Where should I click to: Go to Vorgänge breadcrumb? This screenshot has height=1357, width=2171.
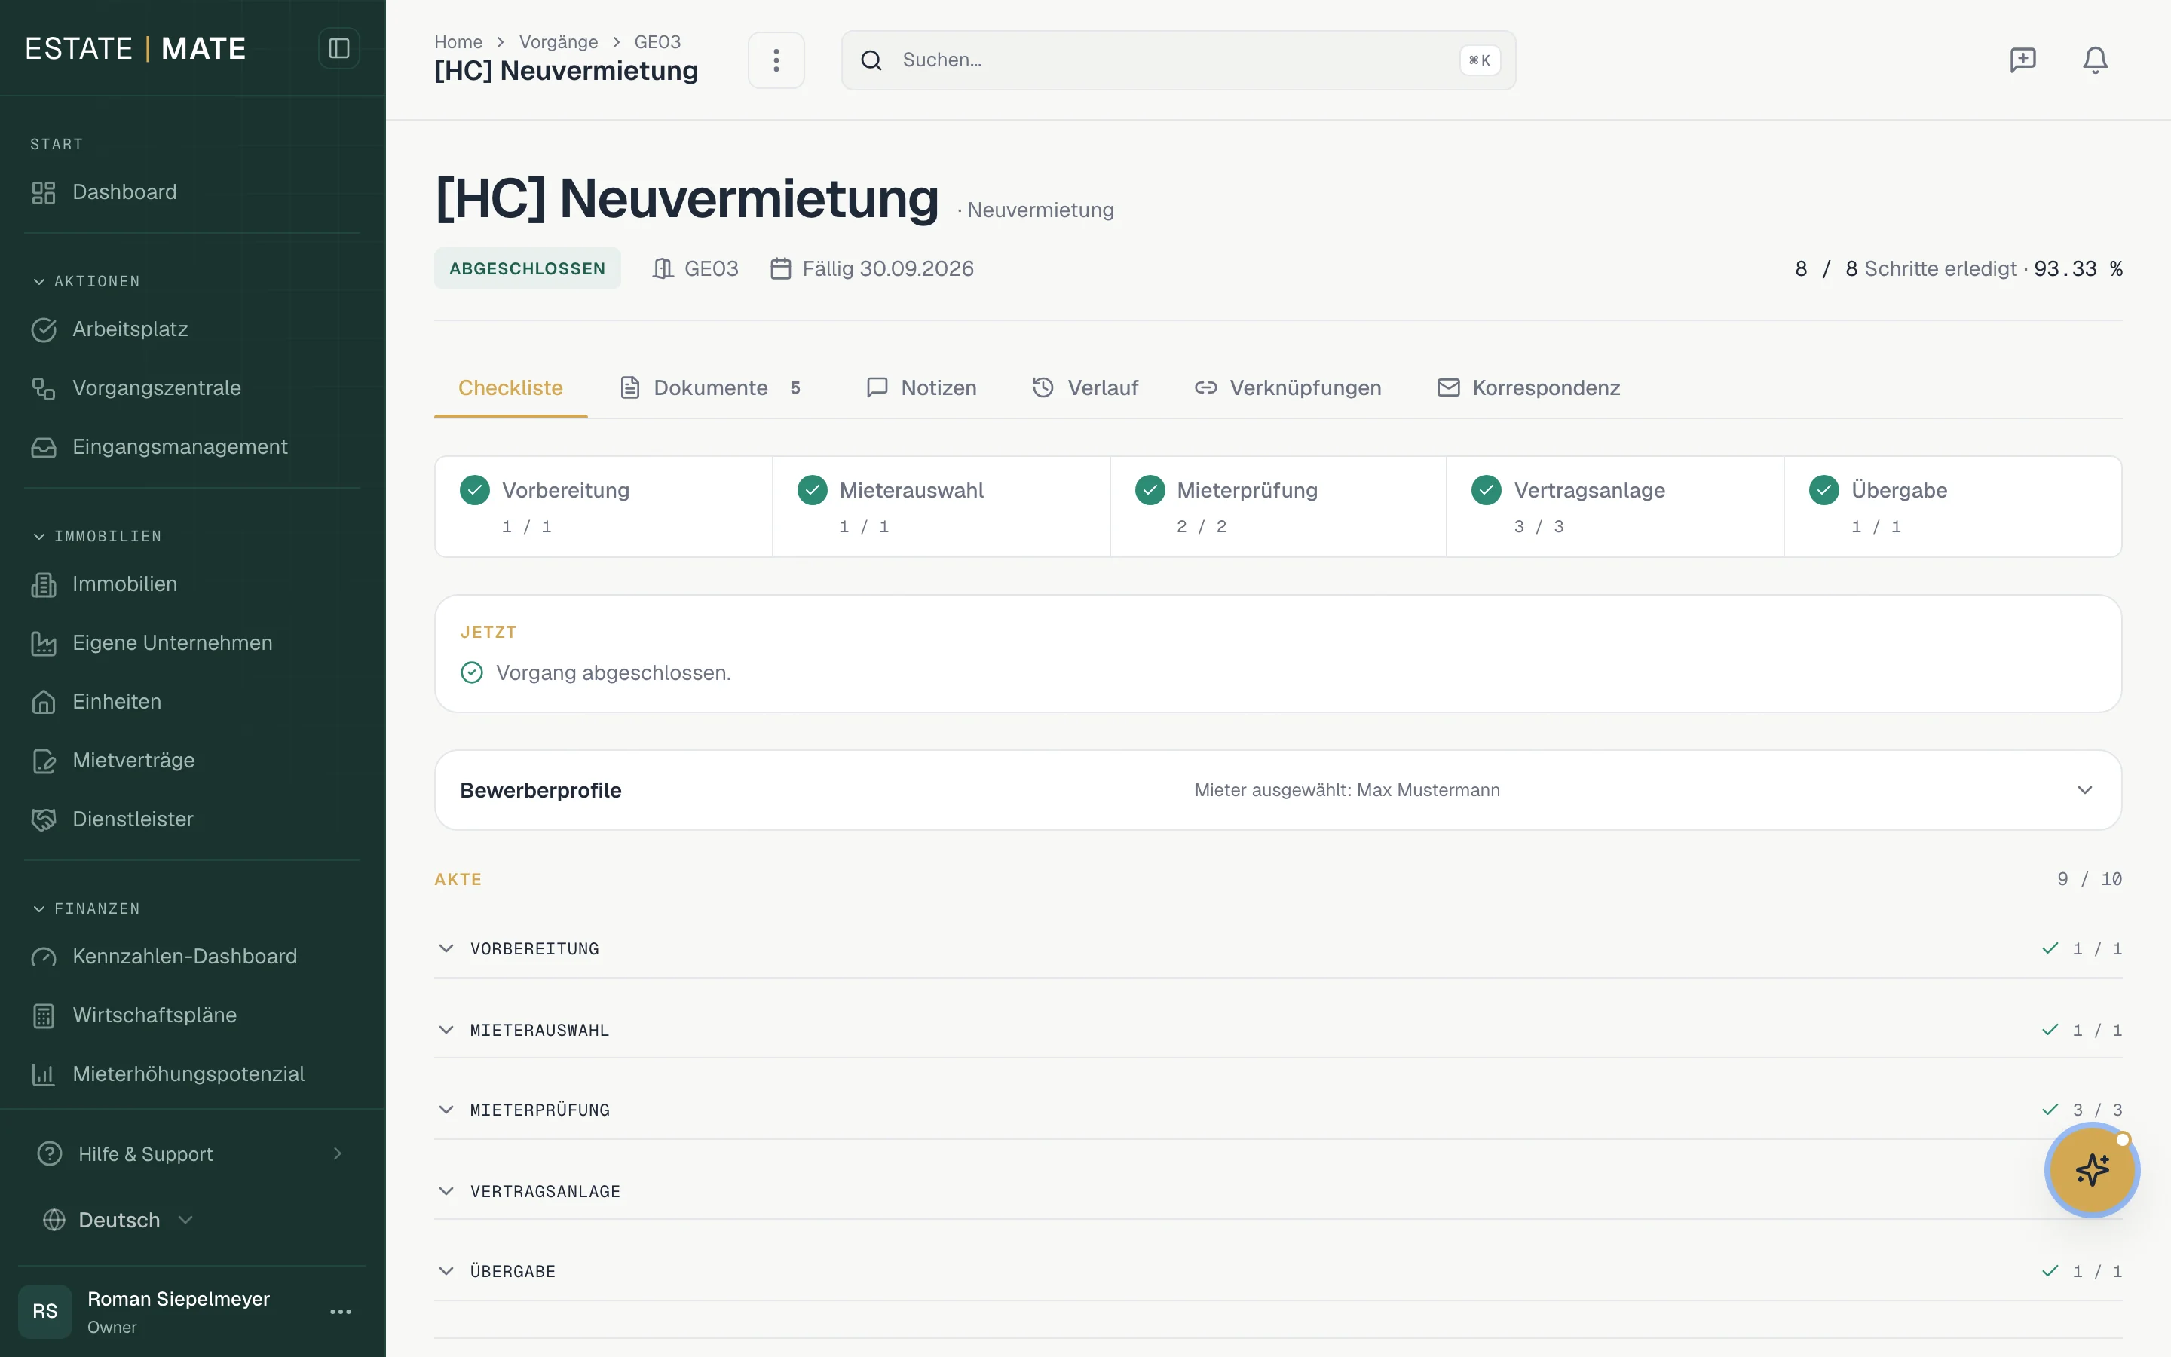pyautogui.click(x=558, y=42)
